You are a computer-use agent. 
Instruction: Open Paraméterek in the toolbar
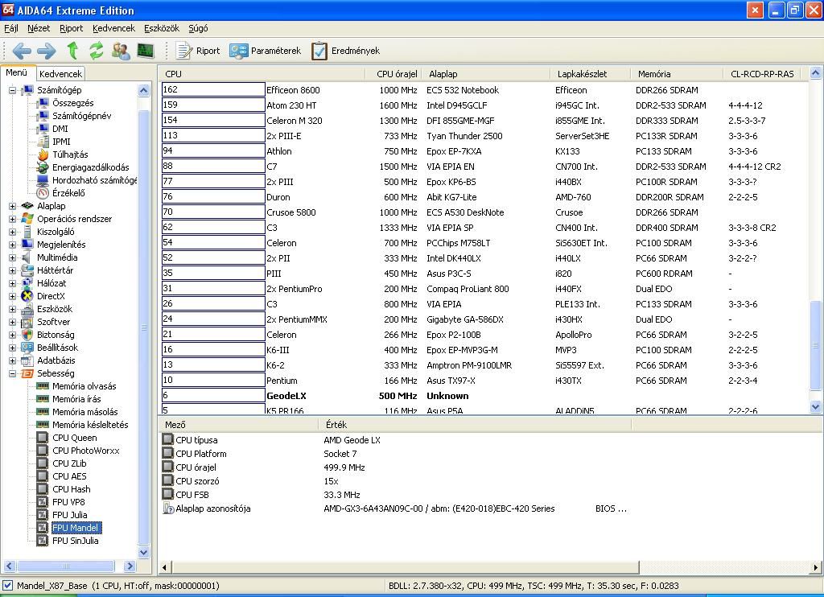(265, 51)
